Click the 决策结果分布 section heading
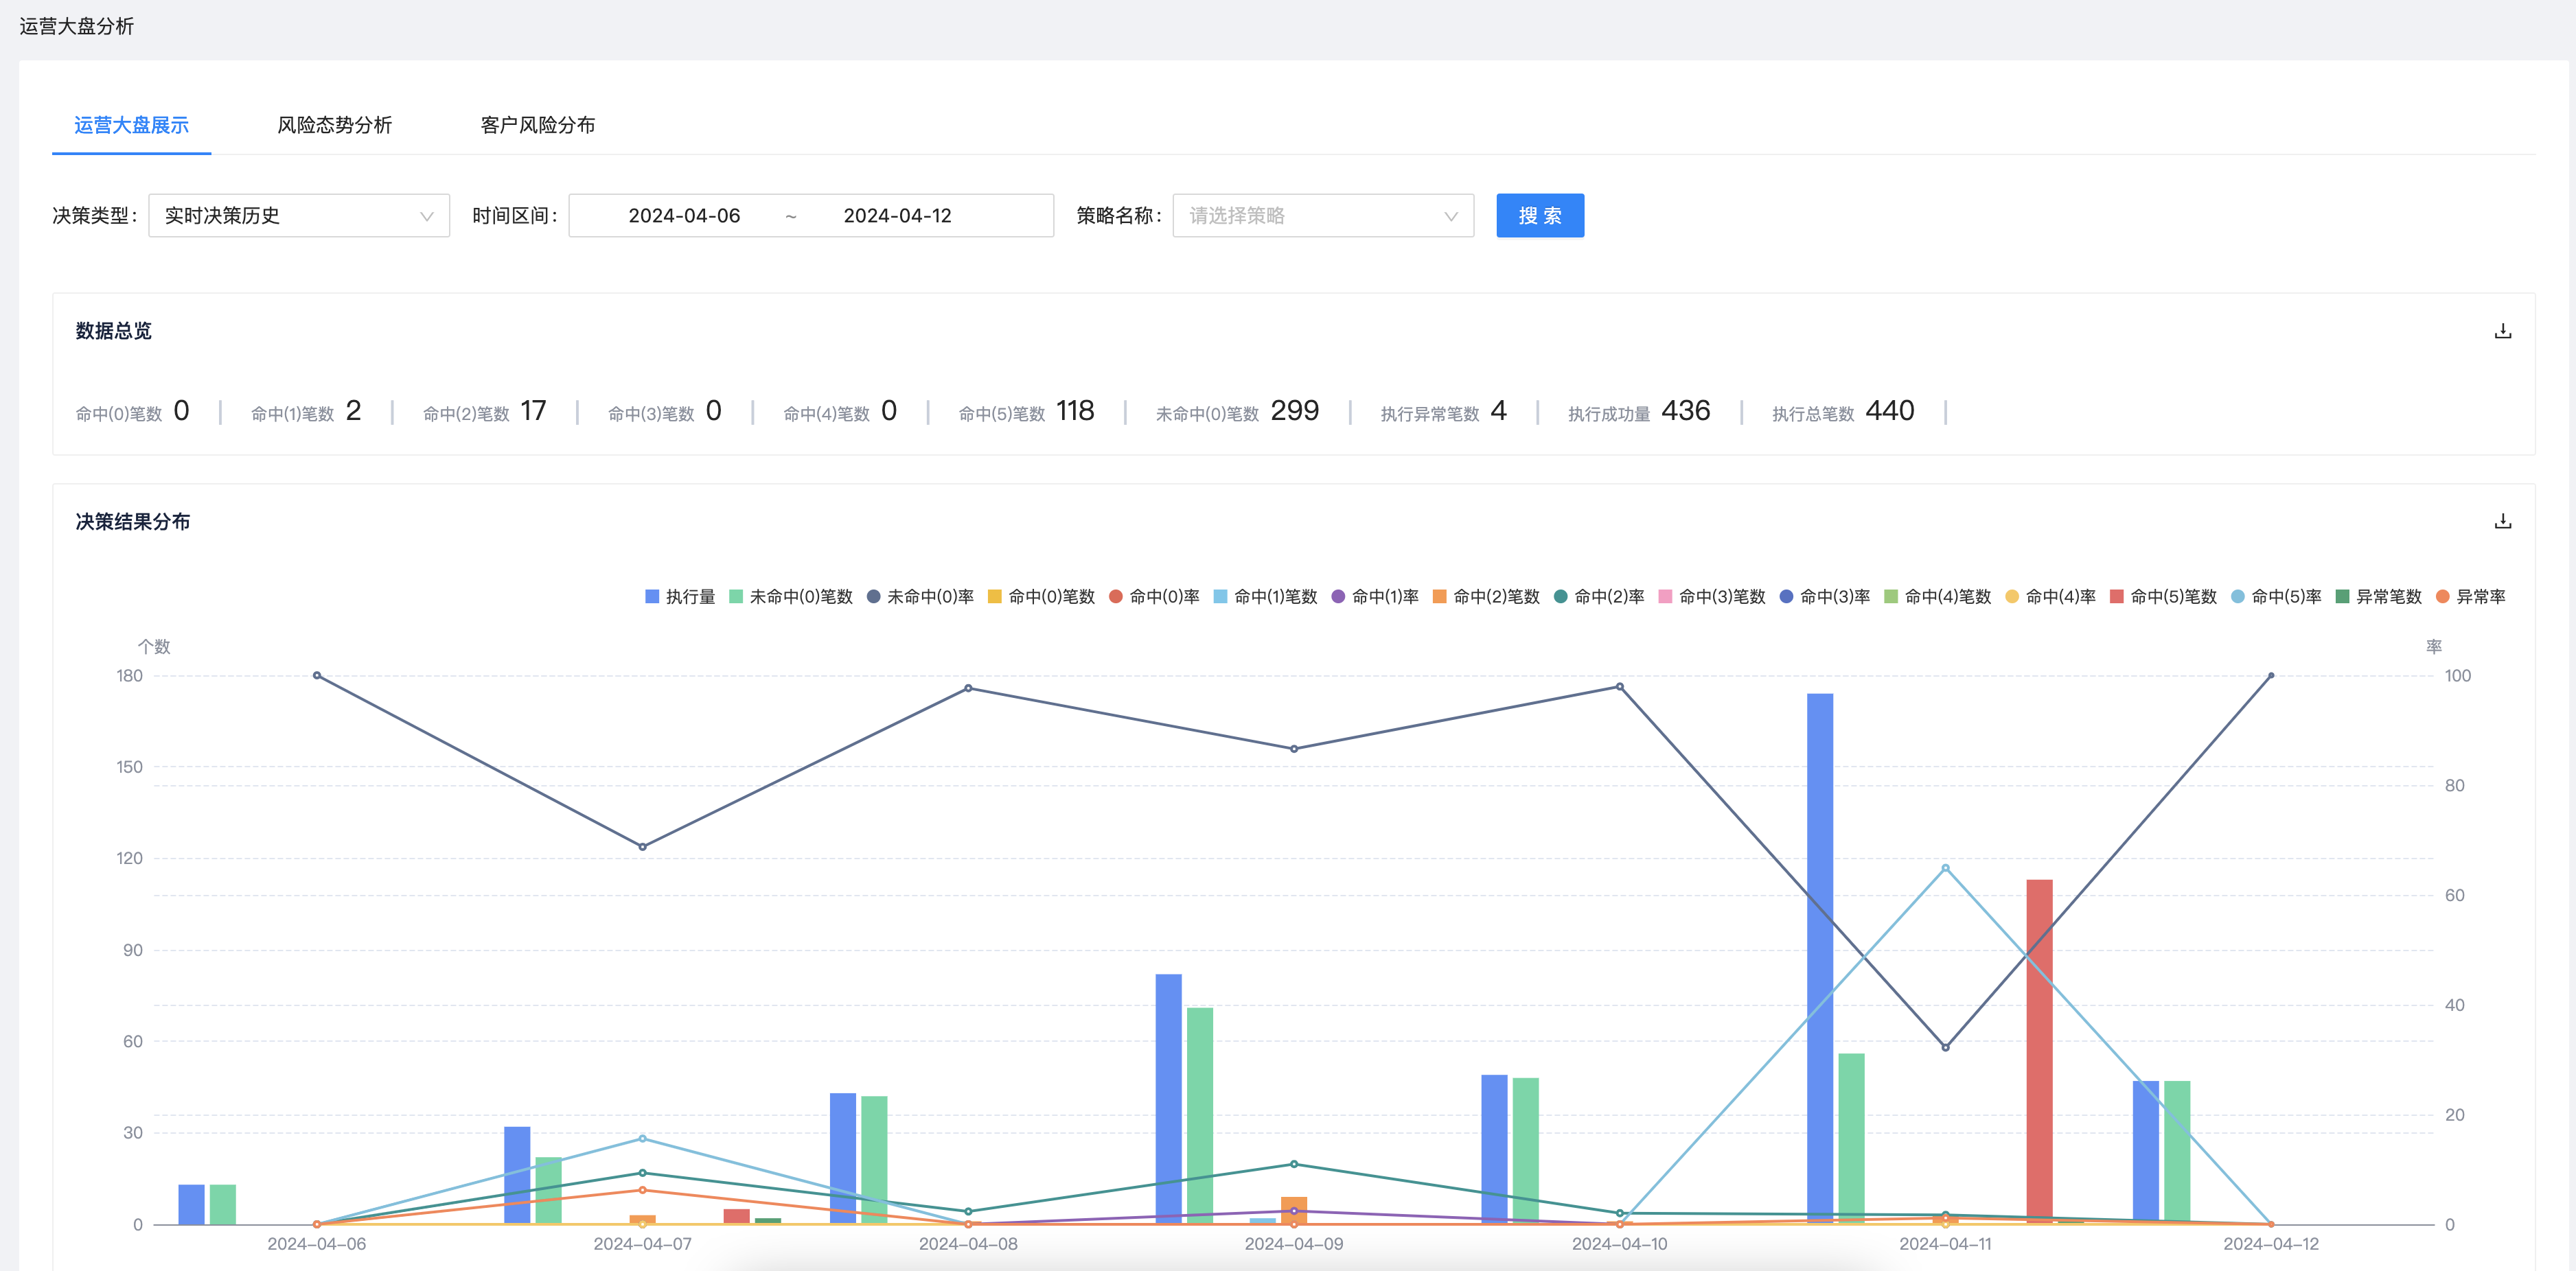2576x1271 pixels. tap(133, 522)
